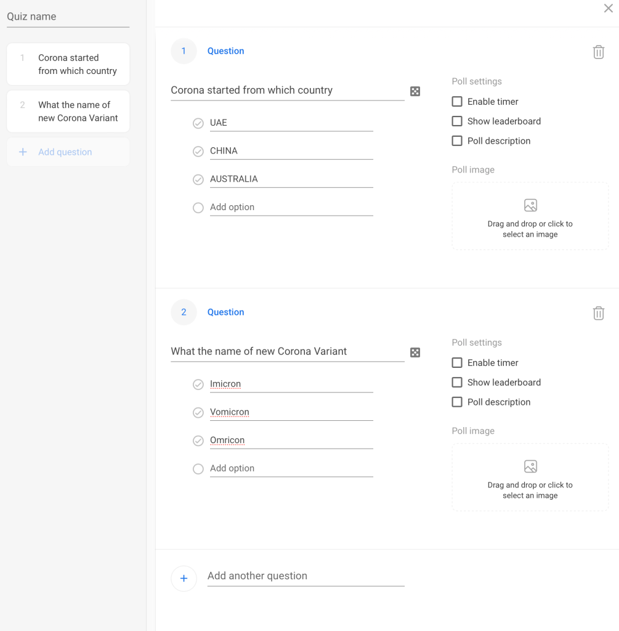Image resolution: width=619 pixels, height=631 pixels.
Task: Mark Omricon as the correct answer
Action: (x=198, y=441)
